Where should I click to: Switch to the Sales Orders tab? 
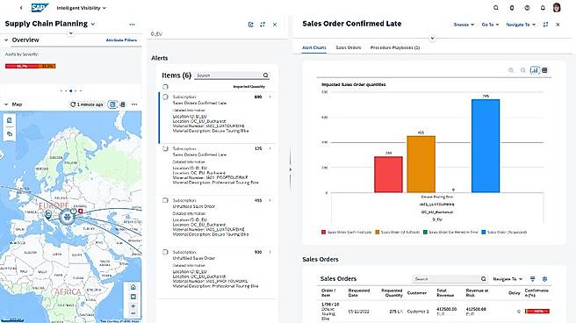(349, 47)
